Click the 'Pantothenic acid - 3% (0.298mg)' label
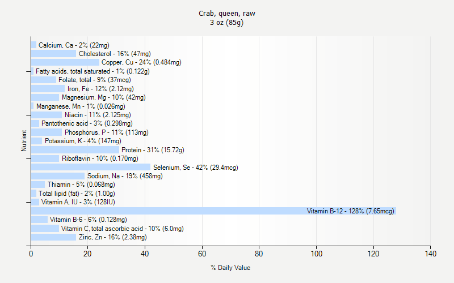The width and height of the screenshot is (454, 283). point(87,123)
